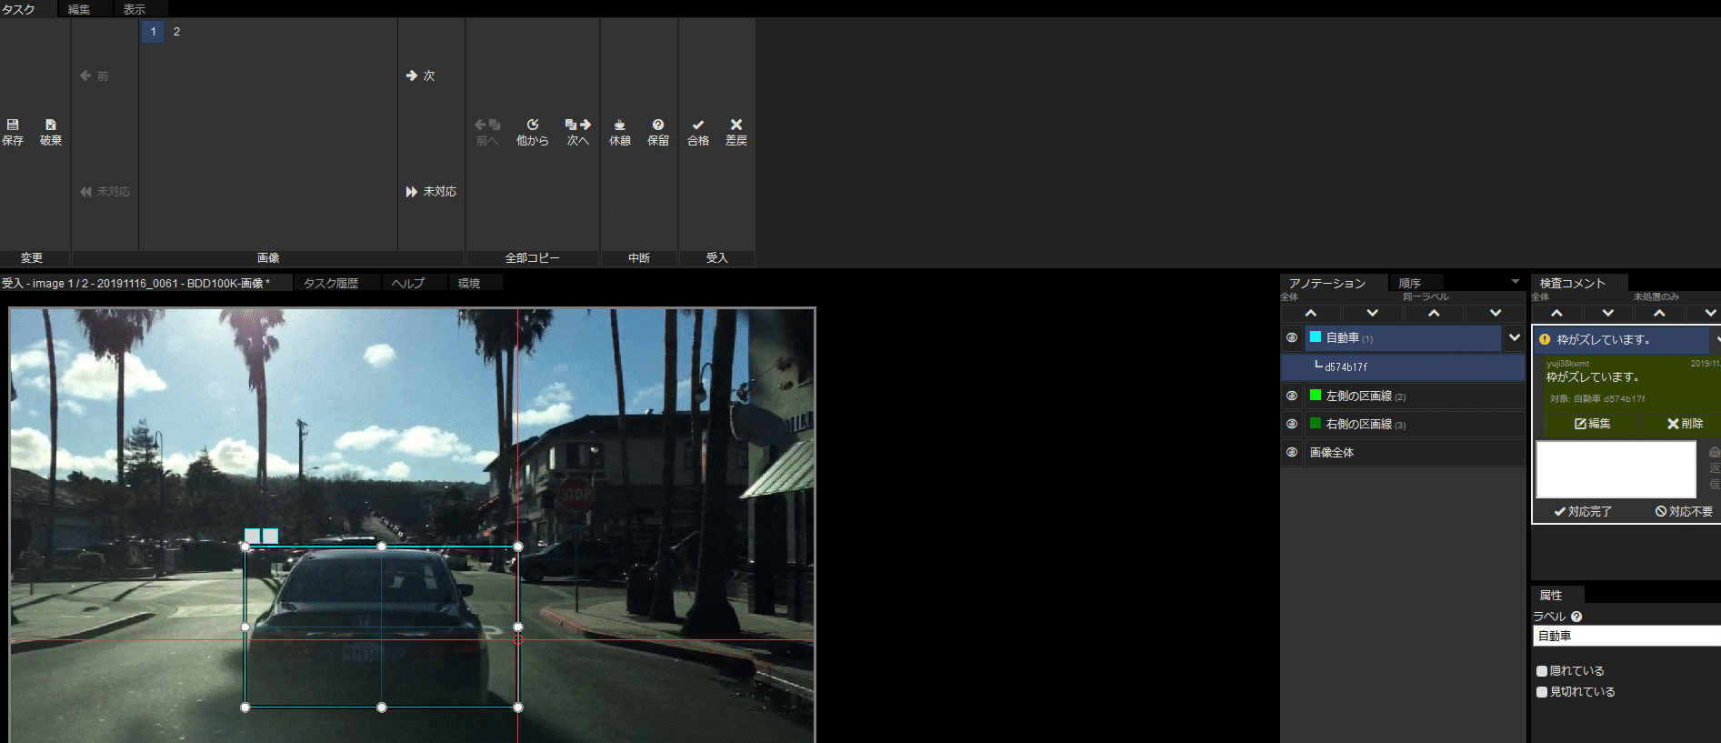The image size is (1721, 743).
Task: Select annotation d574b17f in the list
Action: coord(1403,367)
